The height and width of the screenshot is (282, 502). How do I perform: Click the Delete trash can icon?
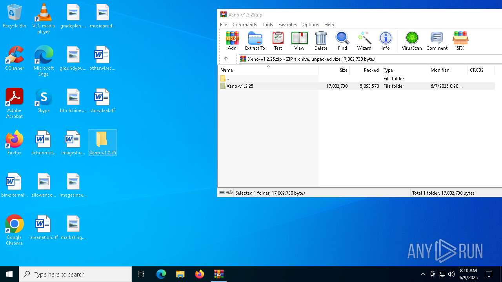321,41
